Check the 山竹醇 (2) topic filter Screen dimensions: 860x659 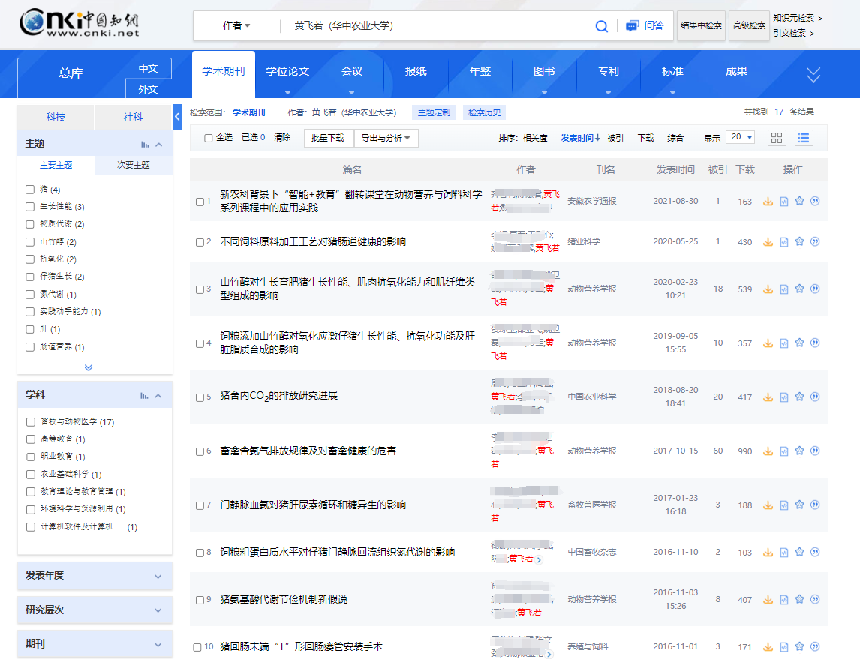point(30,242)
